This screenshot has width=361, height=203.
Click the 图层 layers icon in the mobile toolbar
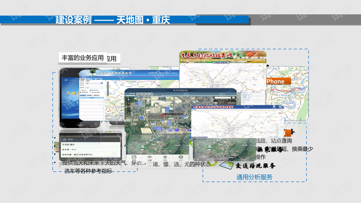pos(134,157)
